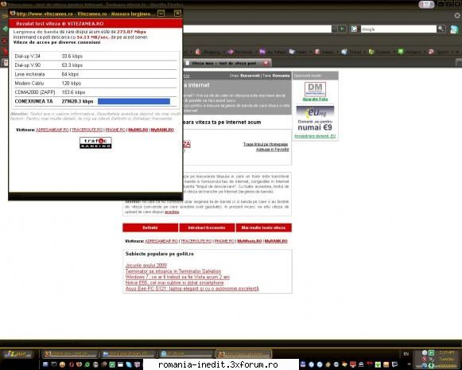The height and width of the screenshot is (370, 462).
Task: Open MyRANK.RO link in the popup
Action: 162,130
